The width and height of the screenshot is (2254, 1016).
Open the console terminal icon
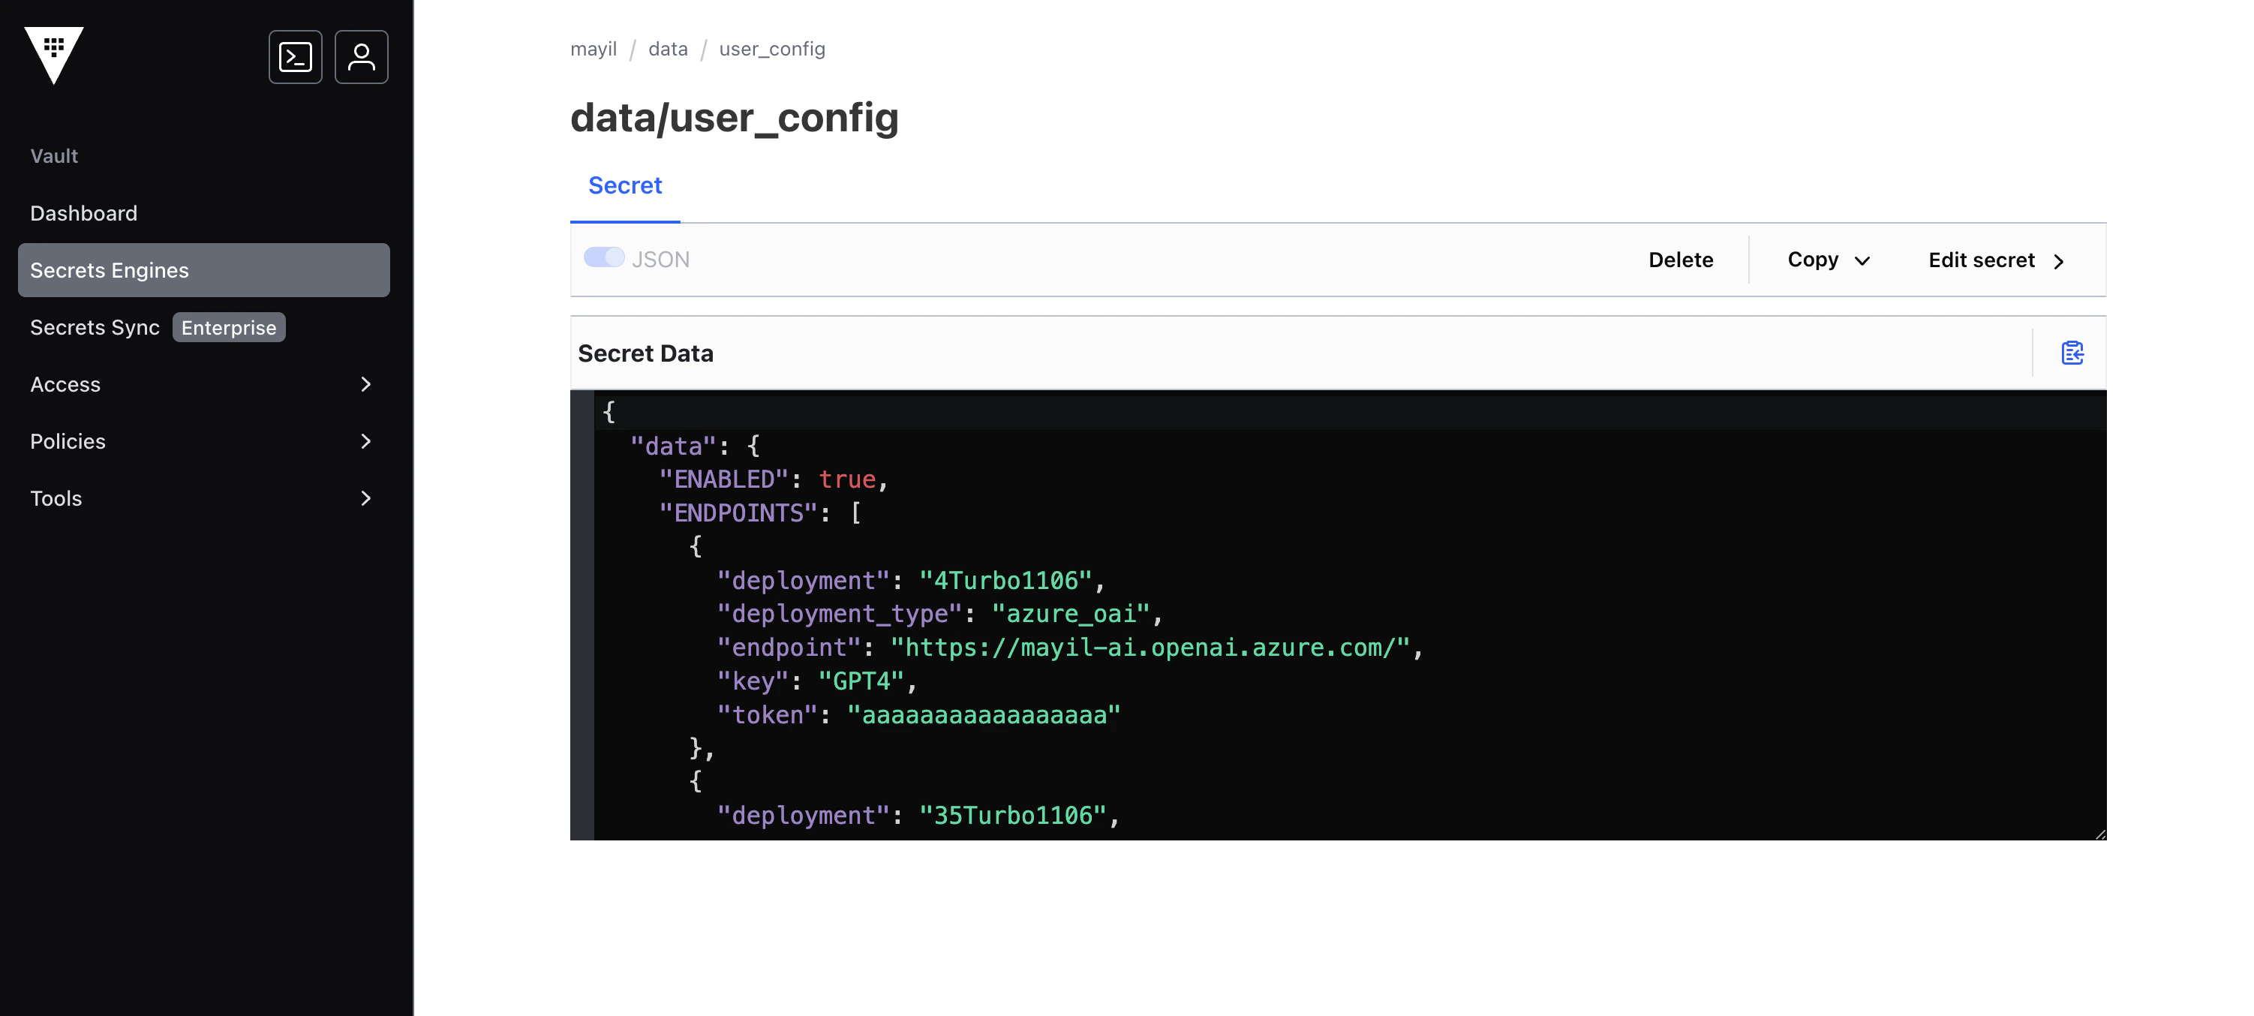(295, 57)
